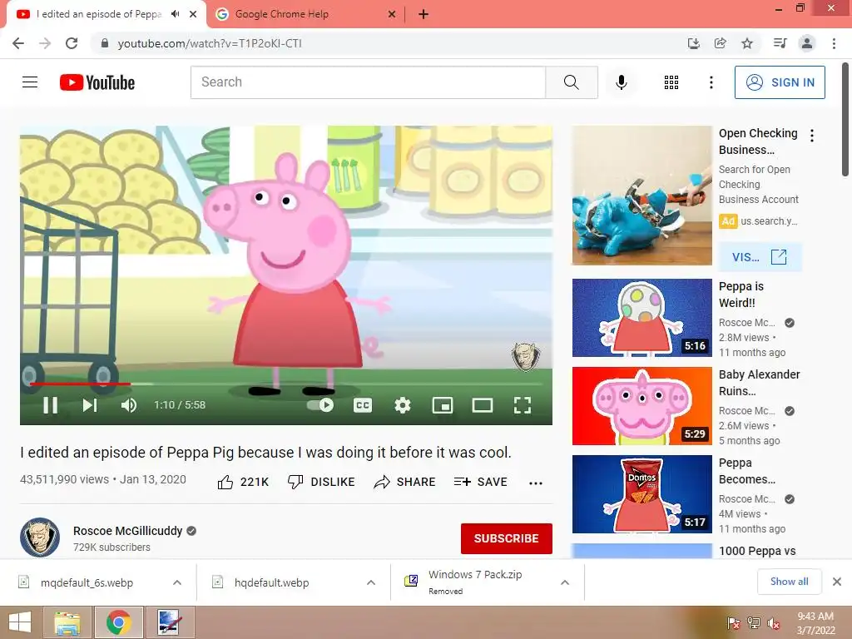The height and width of the screenshot is (639, 852).
Task: Open hqdefault.webp downloaded file
Action: point(272,582)
